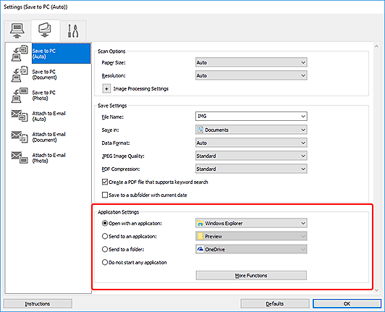The image size is (385, 312).
Task: Click the Attach to E-mail (Document) icon
Action: click(20, 137)
